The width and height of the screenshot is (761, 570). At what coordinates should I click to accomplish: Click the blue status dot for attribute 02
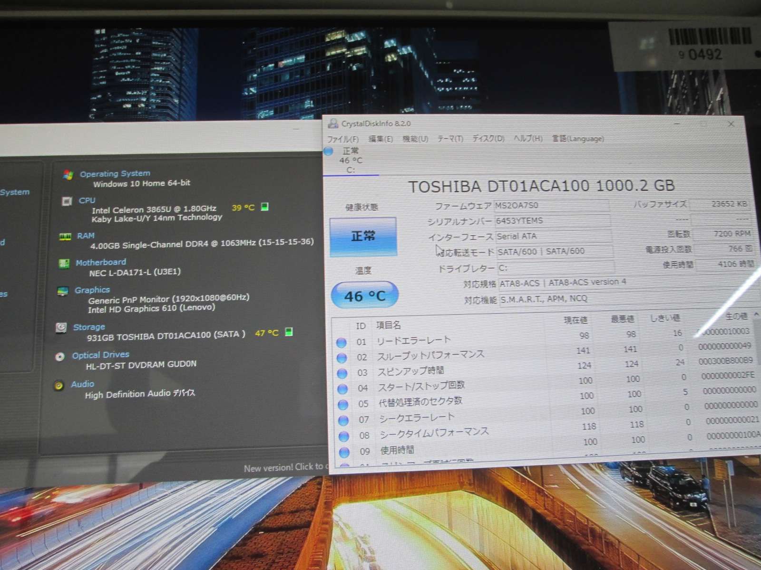pos(341,358)
